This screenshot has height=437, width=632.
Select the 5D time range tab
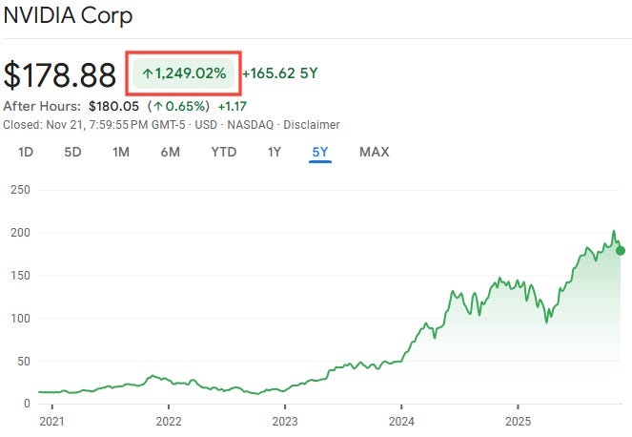pos(73,152)
